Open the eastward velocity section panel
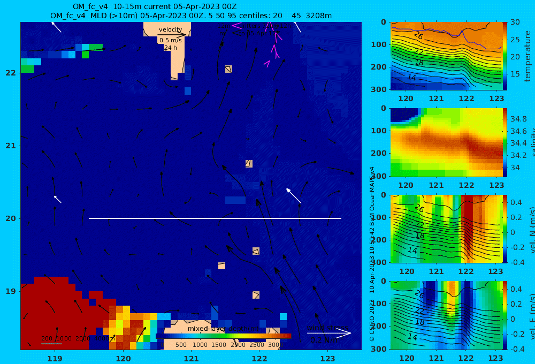 click(x=446, y=315)
